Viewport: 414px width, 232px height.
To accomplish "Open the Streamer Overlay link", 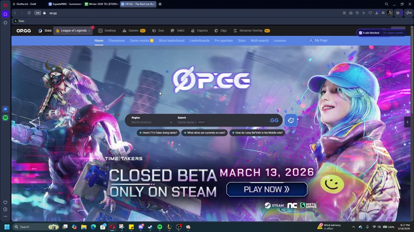I will [x=251, y=31].
